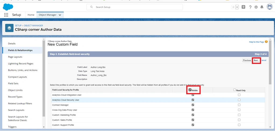Image resolution: width=275 pixels, height=131 pixels.
Task: Uncheck Visible for Custom: Marketing Profile
Action: point(193,115)
